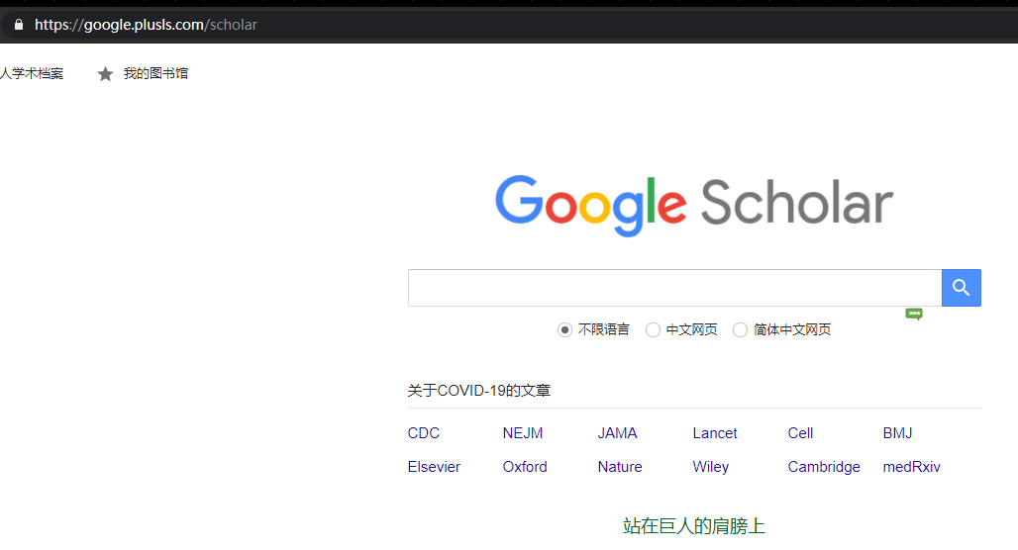This screenshot has width=1018, height=550.
Task: Click the Cambridge link
Action: pos(824,467)
